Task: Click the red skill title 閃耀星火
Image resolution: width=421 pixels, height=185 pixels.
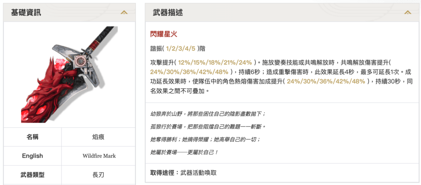Action: coord(164,34)
